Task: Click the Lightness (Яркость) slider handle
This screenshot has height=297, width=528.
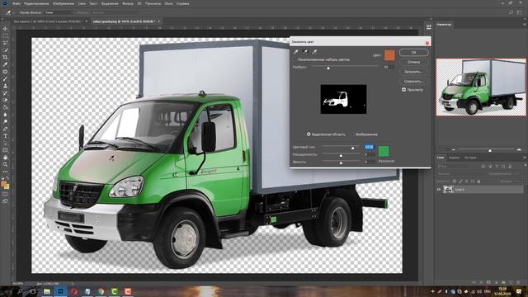Action: pyautogui.click(x=341, y=163)
